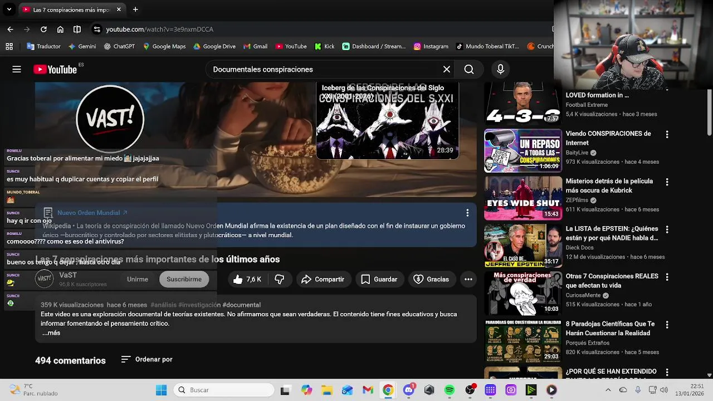This screenshot has width=713, height=401.
Task: Open the Instagram bookmark
Action: (x=431, y=46)
